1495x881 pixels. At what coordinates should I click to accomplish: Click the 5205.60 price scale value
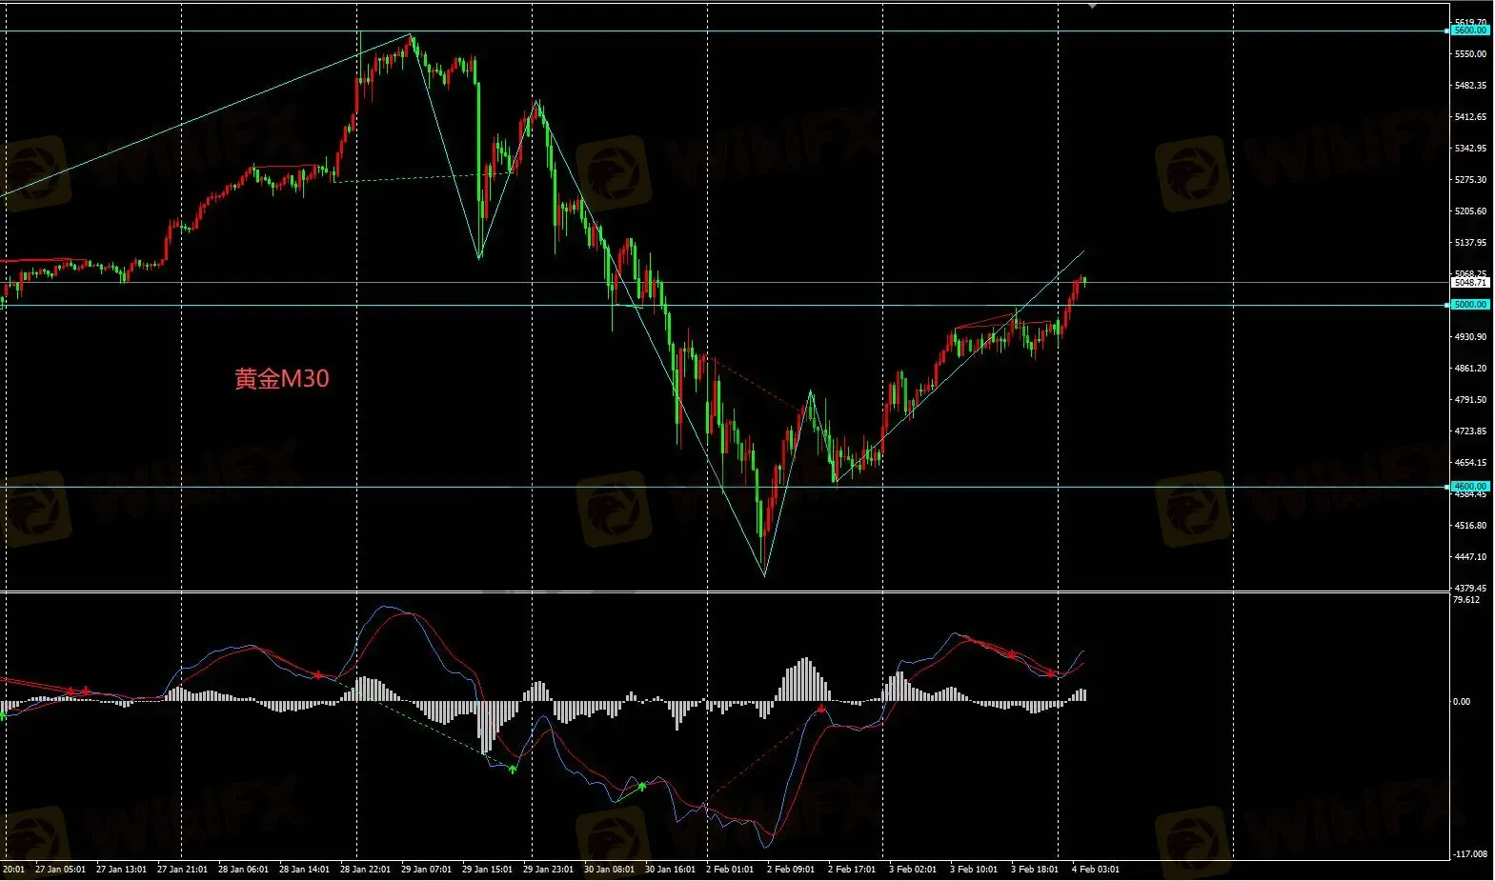[x=1470, y=211]
